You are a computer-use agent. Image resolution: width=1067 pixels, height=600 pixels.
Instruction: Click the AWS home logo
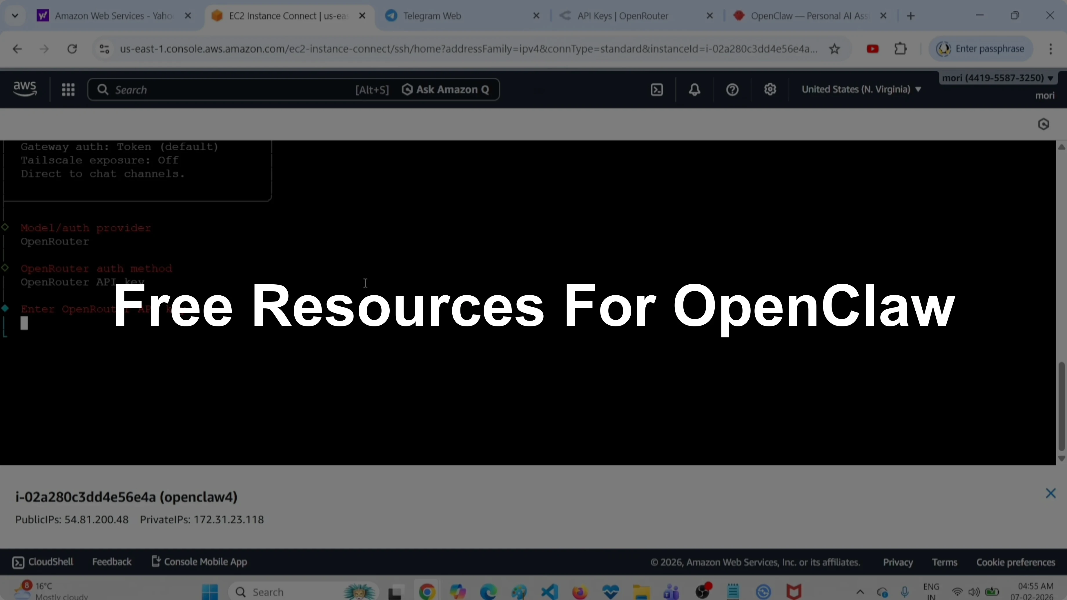click(24, 89)
